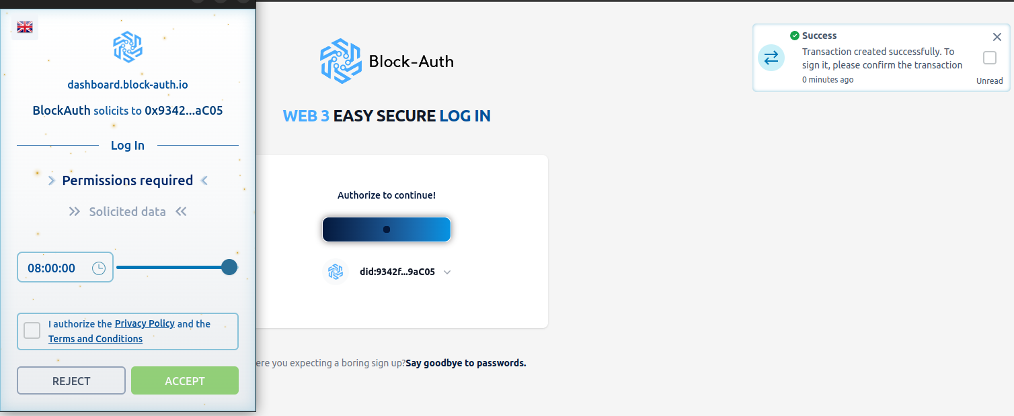The width and height of the screenshot is (1014, 416).
Task: Expand the Permissions required section
Action: [128, 180]
